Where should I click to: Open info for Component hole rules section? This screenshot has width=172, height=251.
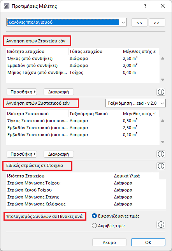tap(161, 154)
